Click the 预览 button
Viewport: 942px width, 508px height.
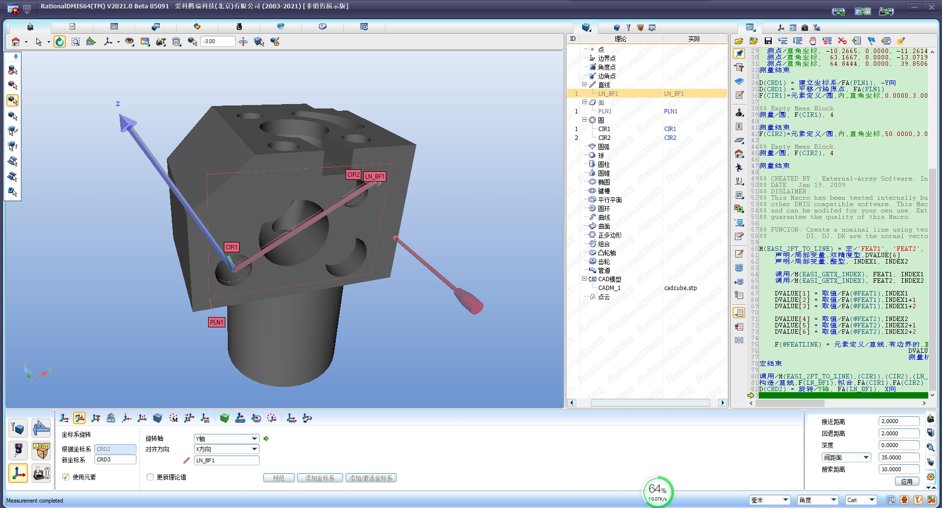point(279,478)
